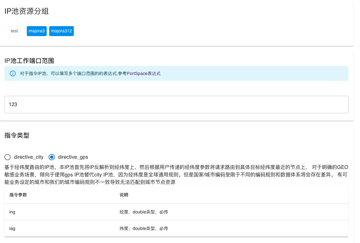Click the 经度 double类型 description cell
This screenshot has width=360, height=243.
click(144, 212)
